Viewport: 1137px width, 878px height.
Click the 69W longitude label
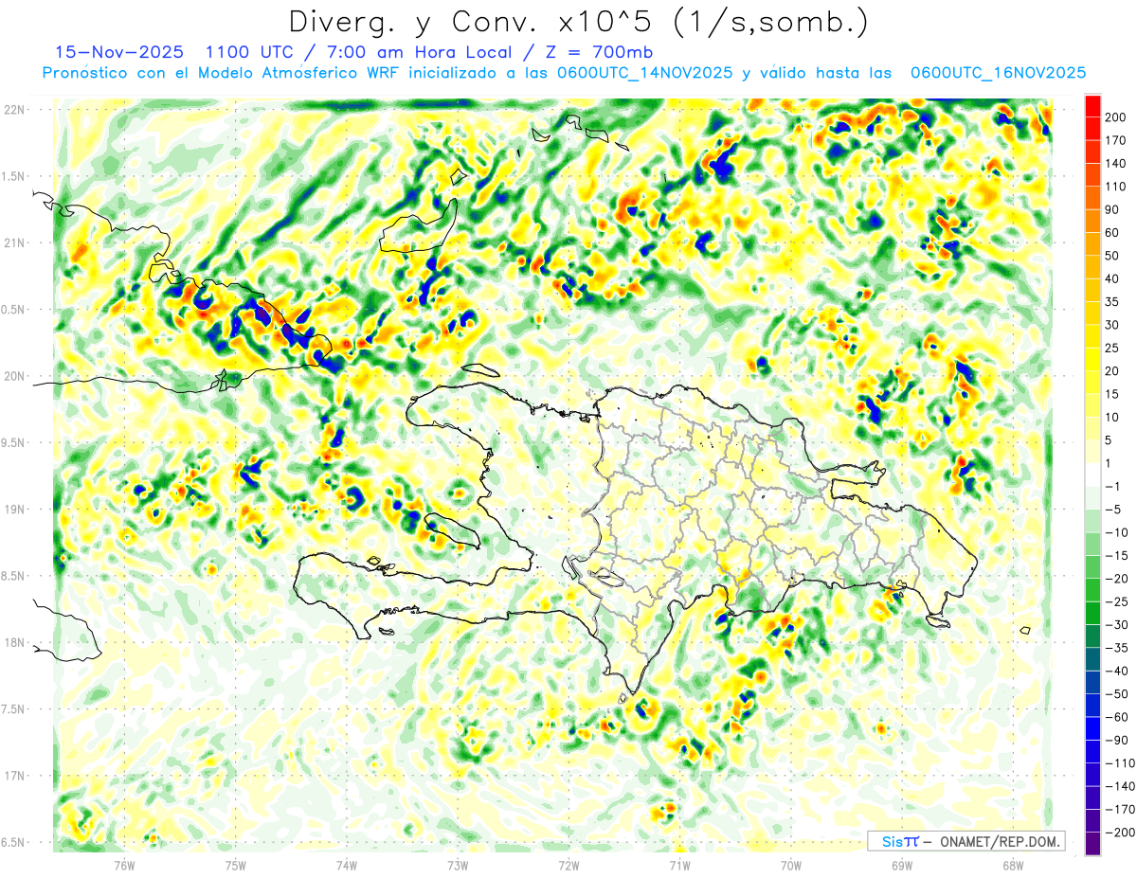(x=902, y=864)
